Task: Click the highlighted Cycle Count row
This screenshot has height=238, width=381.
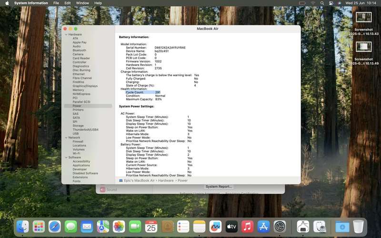Action: coord(143,92)
